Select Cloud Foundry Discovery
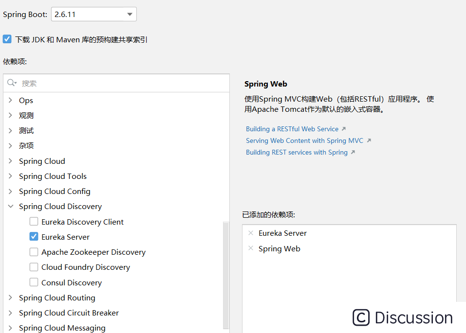Viewport: 466px width, 333px height. click(x=34, y=267)
